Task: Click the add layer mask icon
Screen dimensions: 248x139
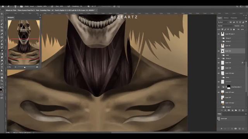Action: tap(229, 110)
